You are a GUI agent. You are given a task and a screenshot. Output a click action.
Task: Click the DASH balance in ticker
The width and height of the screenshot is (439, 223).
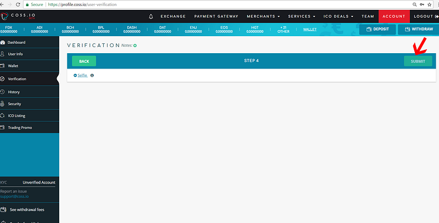pyautogui.click(x=132, y=30)
